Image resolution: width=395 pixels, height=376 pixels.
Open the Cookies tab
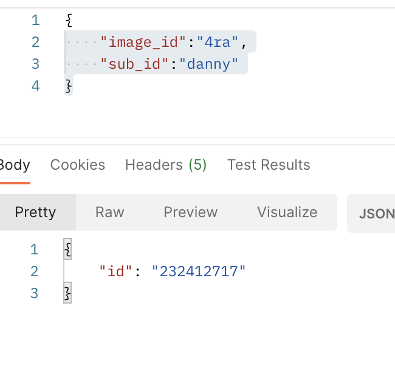pyautogui.click(x=78, y=165)
